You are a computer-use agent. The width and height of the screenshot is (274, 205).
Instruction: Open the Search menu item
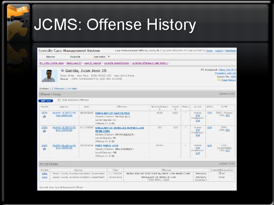(75, 57)
